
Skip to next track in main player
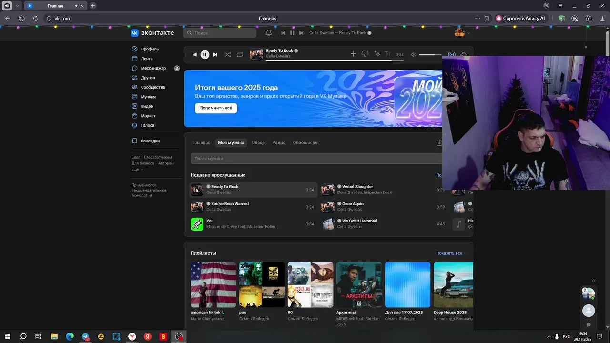point(215,54)
